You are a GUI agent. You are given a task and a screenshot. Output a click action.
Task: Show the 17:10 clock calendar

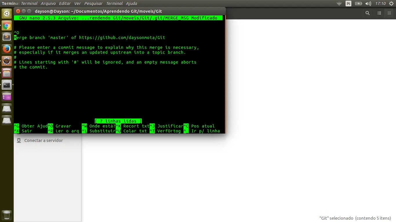click(x=380, y=3)
